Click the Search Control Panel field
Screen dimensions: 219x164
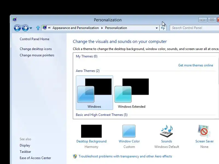coord(194,28)
